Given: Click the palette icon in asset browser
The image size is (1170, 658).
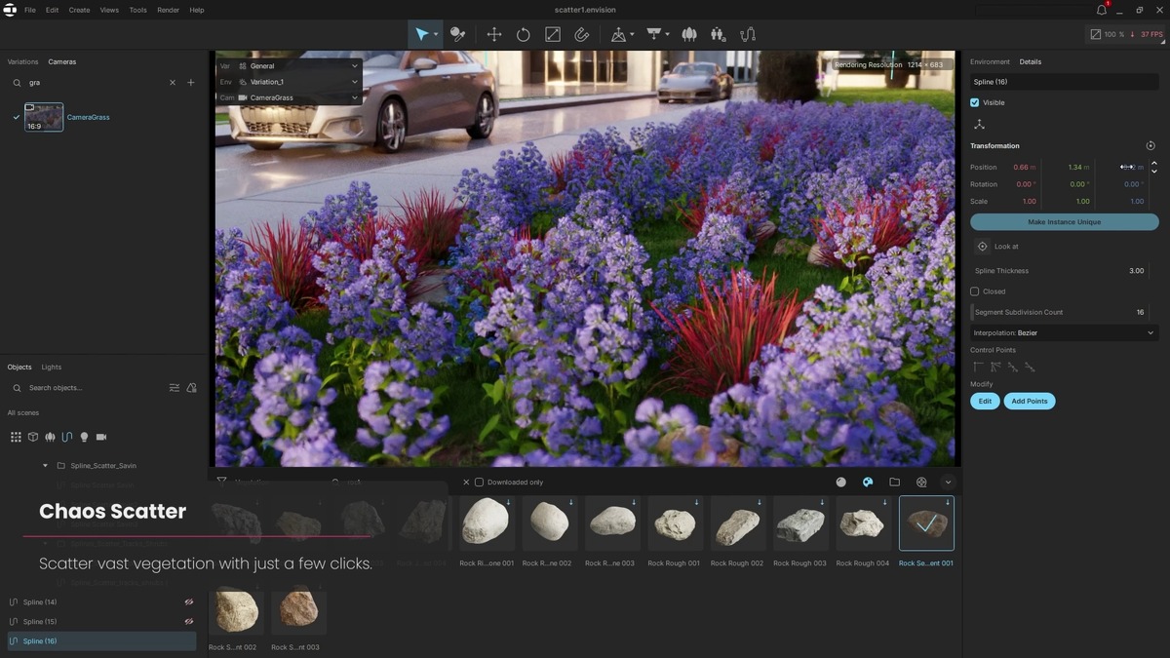Looking at the screenshot, I should [x=868, y=482].
